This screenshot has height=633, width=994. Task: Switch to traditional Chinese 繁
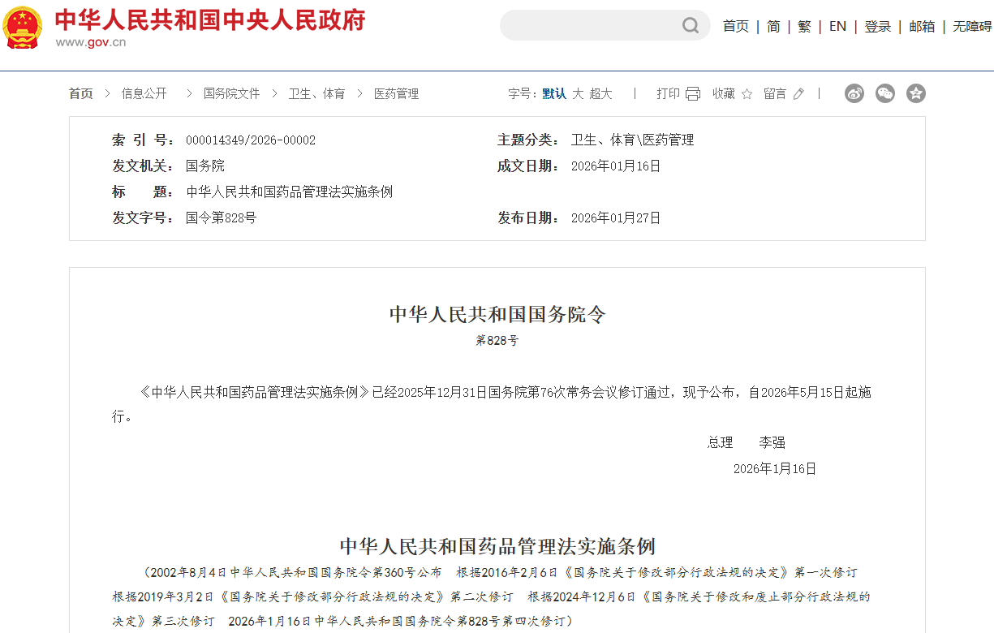tap(804, 27)
